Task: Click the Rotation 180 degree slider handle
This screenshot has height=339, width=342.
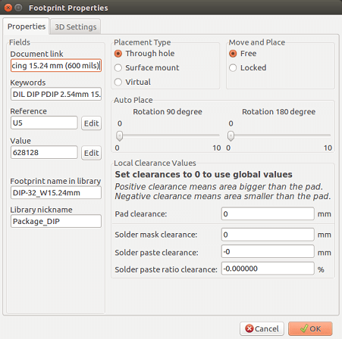Action: pyautogui.click(x=231, y=135)
